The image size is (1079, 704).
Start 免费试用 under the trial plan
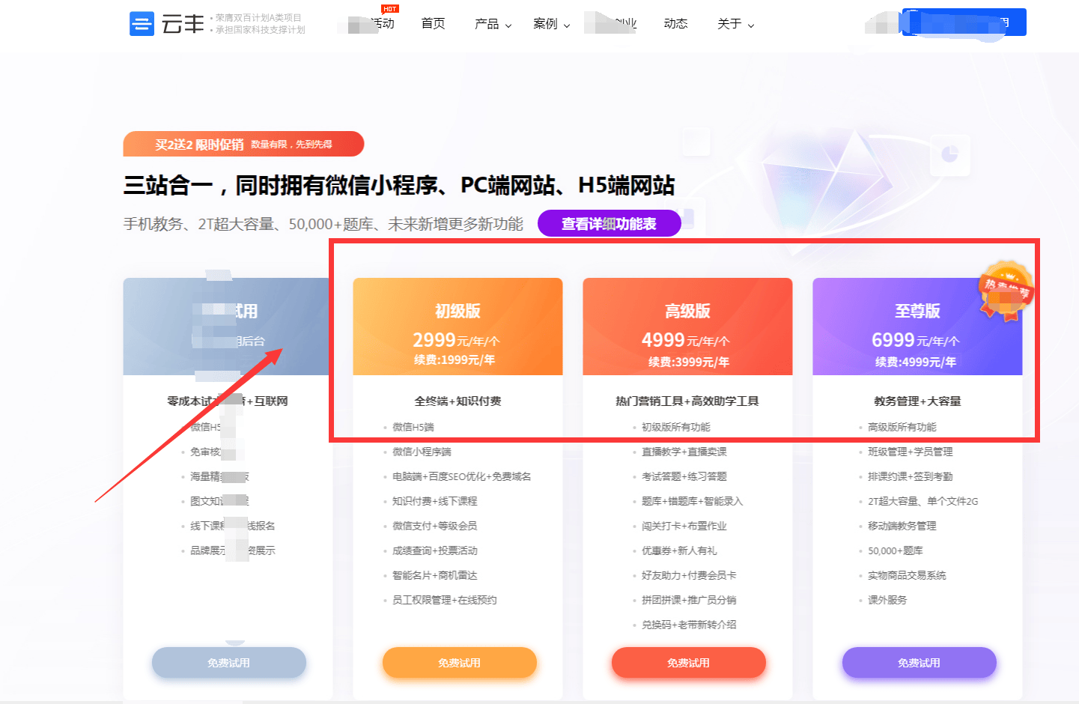point(228,663)
